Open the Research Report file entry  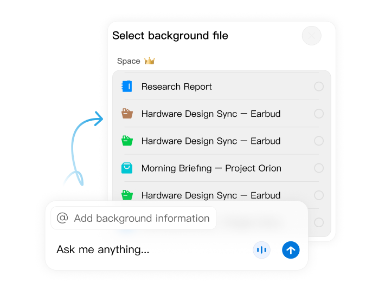click(x=177, y=87)
